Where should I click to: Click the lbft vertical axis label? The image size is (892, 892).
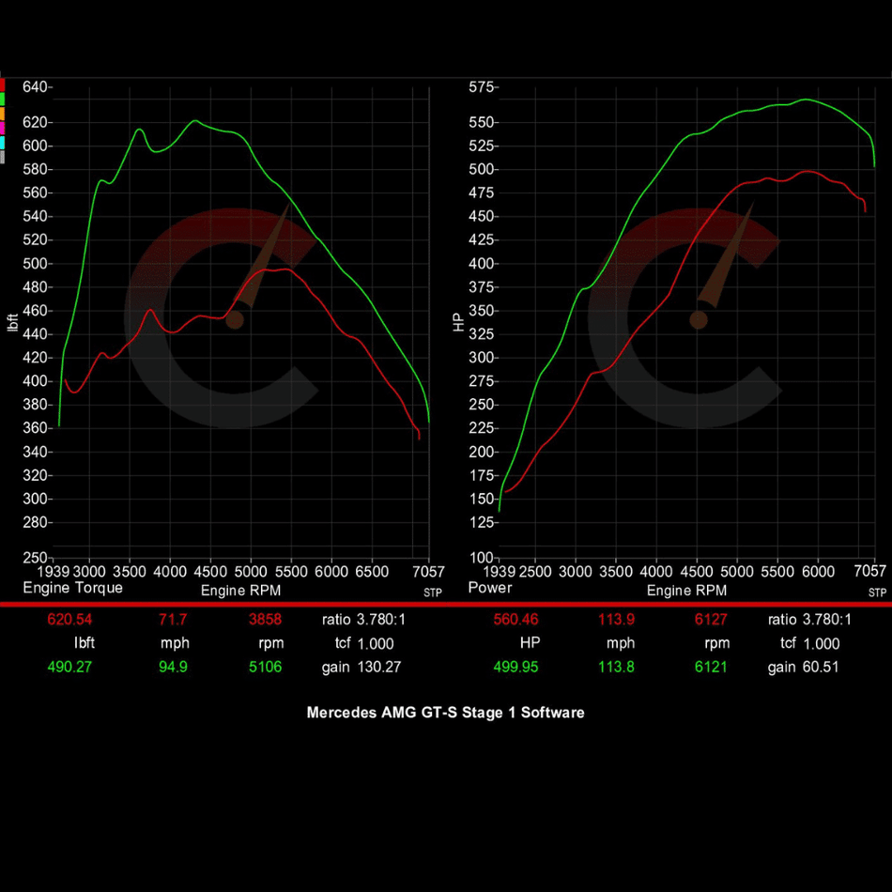pos(13,322)
